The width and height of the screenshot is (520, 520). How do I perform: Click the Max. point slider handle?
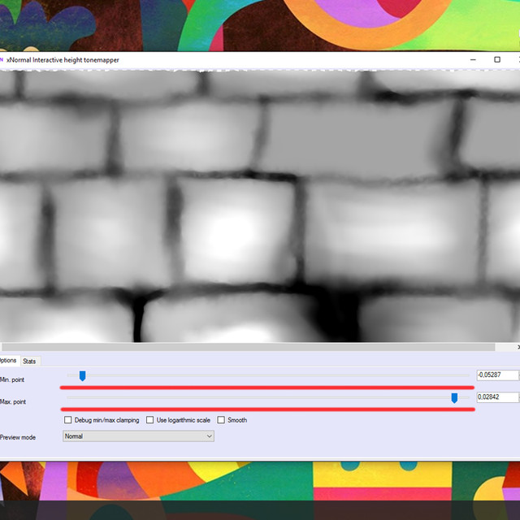point(454,398)
